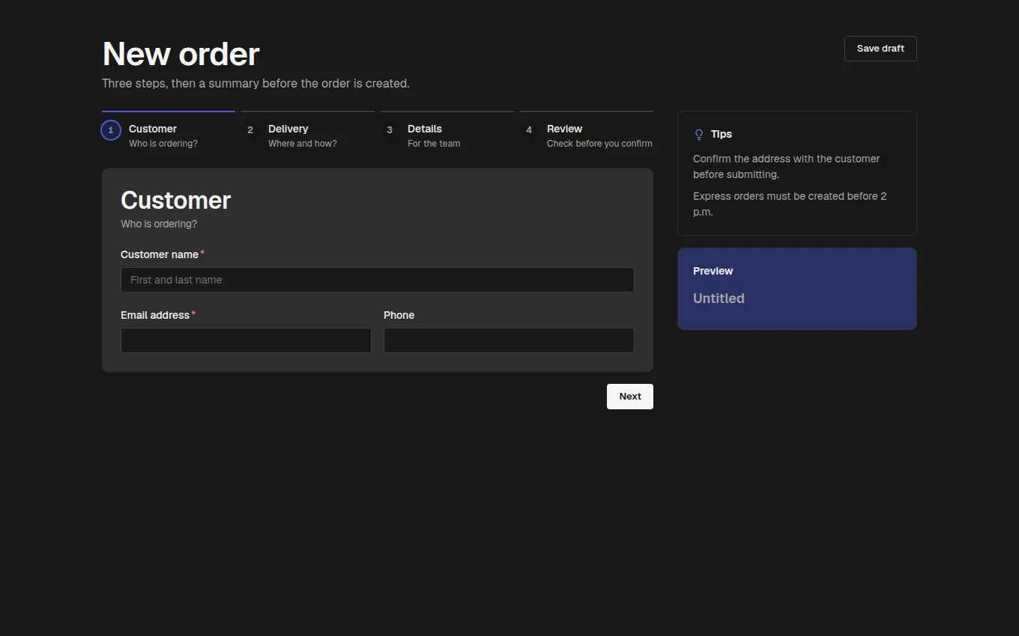Click 'Check before you confirm' step description

599,144
